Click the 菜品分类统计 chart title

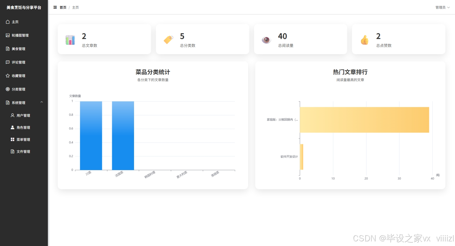pyautogui.click(x=153, y=72)
